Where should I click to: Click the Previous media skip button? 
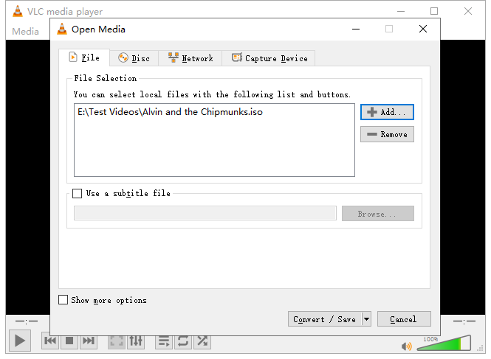[50, 341]
